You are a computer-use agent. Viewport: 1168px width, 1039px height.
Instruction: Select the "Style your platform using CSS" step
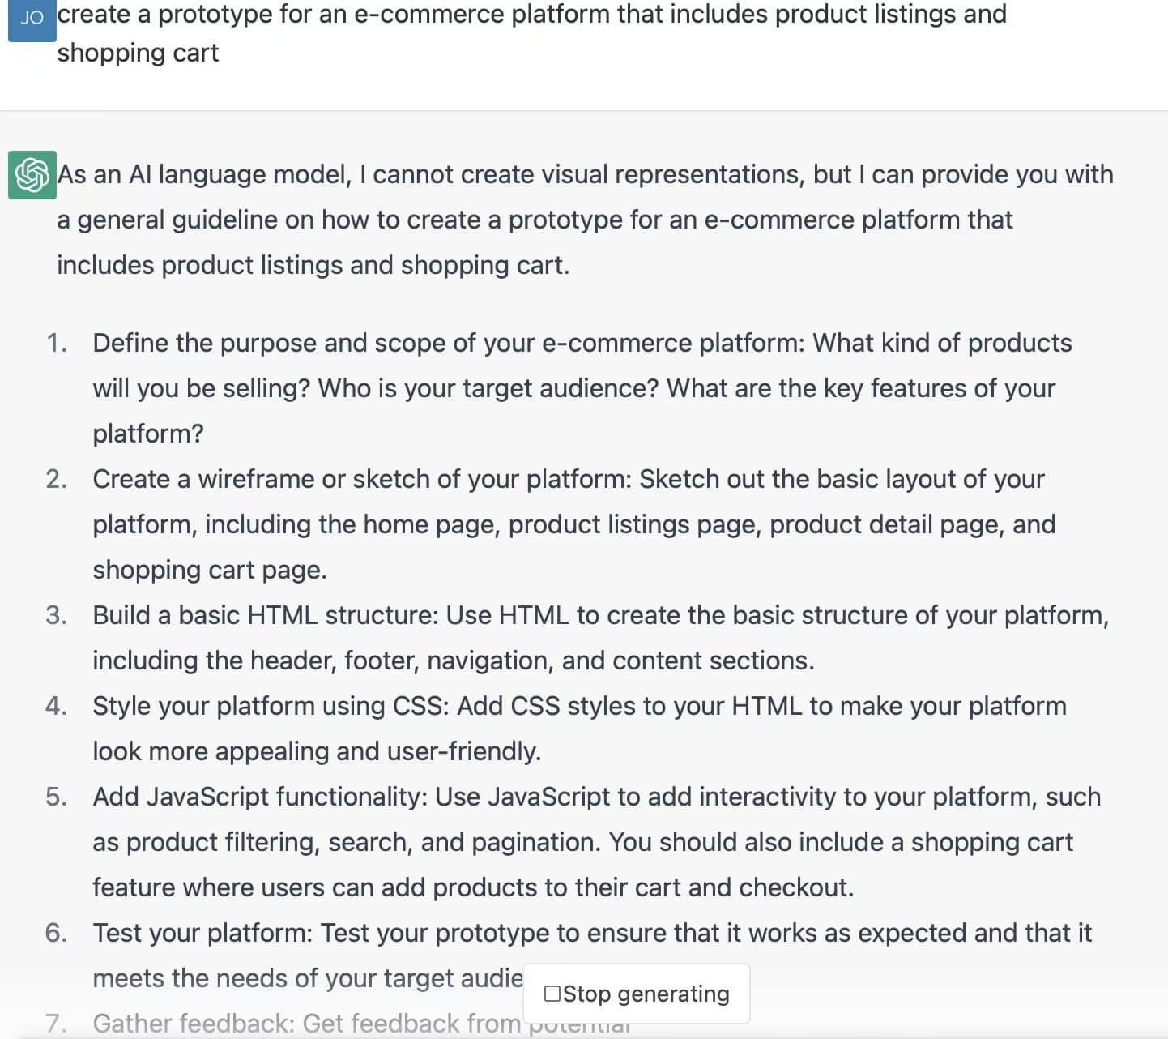pos(578,728)
